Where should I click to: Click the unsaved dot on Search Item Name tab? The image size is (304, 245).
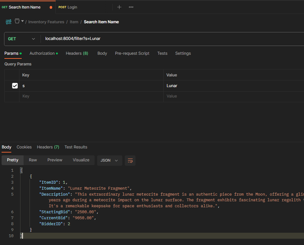[x=51, y=7]
